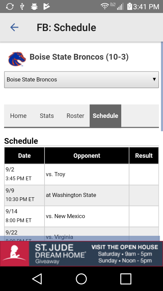This screenshot has height=291, width=163.
Task: Click the dropdown arrow on team selector
Action: point(154,79)
